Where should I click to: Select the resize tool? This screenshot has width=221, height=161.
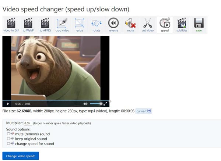[x=79, y=25]
